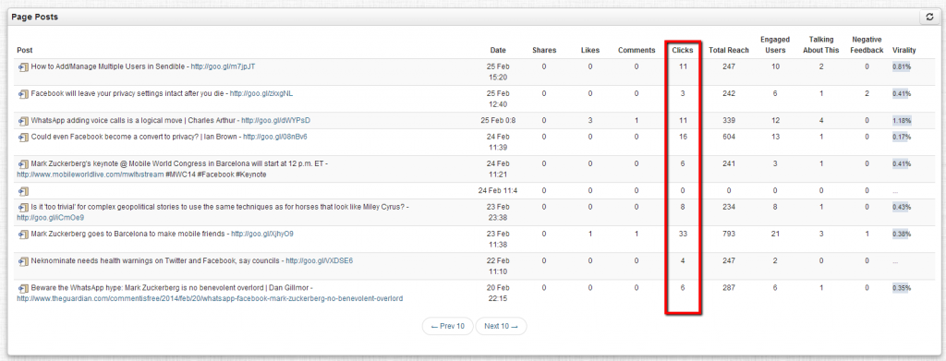Click the Page Posts panel title
Screen dimensions: 946x361
point(34,17)
